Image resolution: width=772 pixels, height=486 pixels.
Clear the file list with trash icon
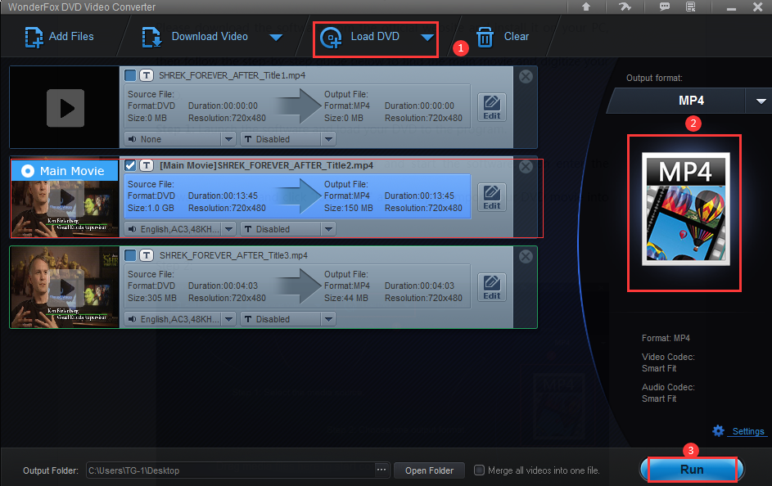(x=485, y=38)
